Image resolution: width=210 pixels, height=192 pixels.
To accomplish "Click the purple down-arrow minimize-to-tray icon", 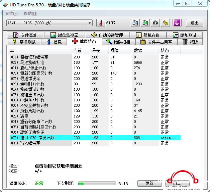I will pos(177,23).
